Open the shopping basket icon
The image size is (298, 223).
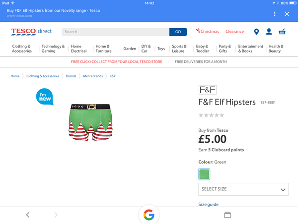coord(282,32)
